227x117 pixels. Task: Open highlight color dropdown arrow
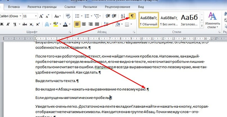tap(60, 24)
